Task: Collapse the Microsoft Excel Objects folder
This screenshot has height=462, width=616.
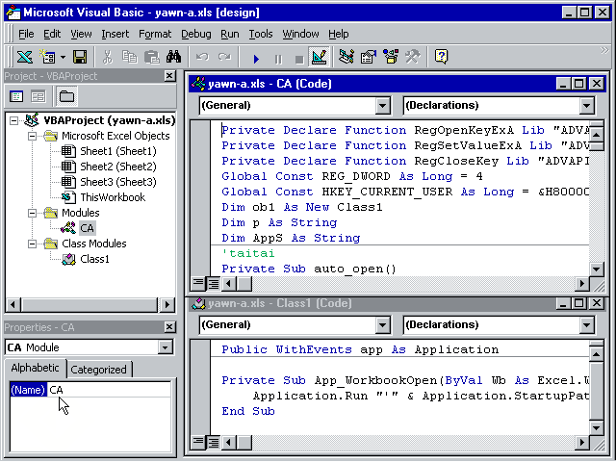Action: [32, 137]
